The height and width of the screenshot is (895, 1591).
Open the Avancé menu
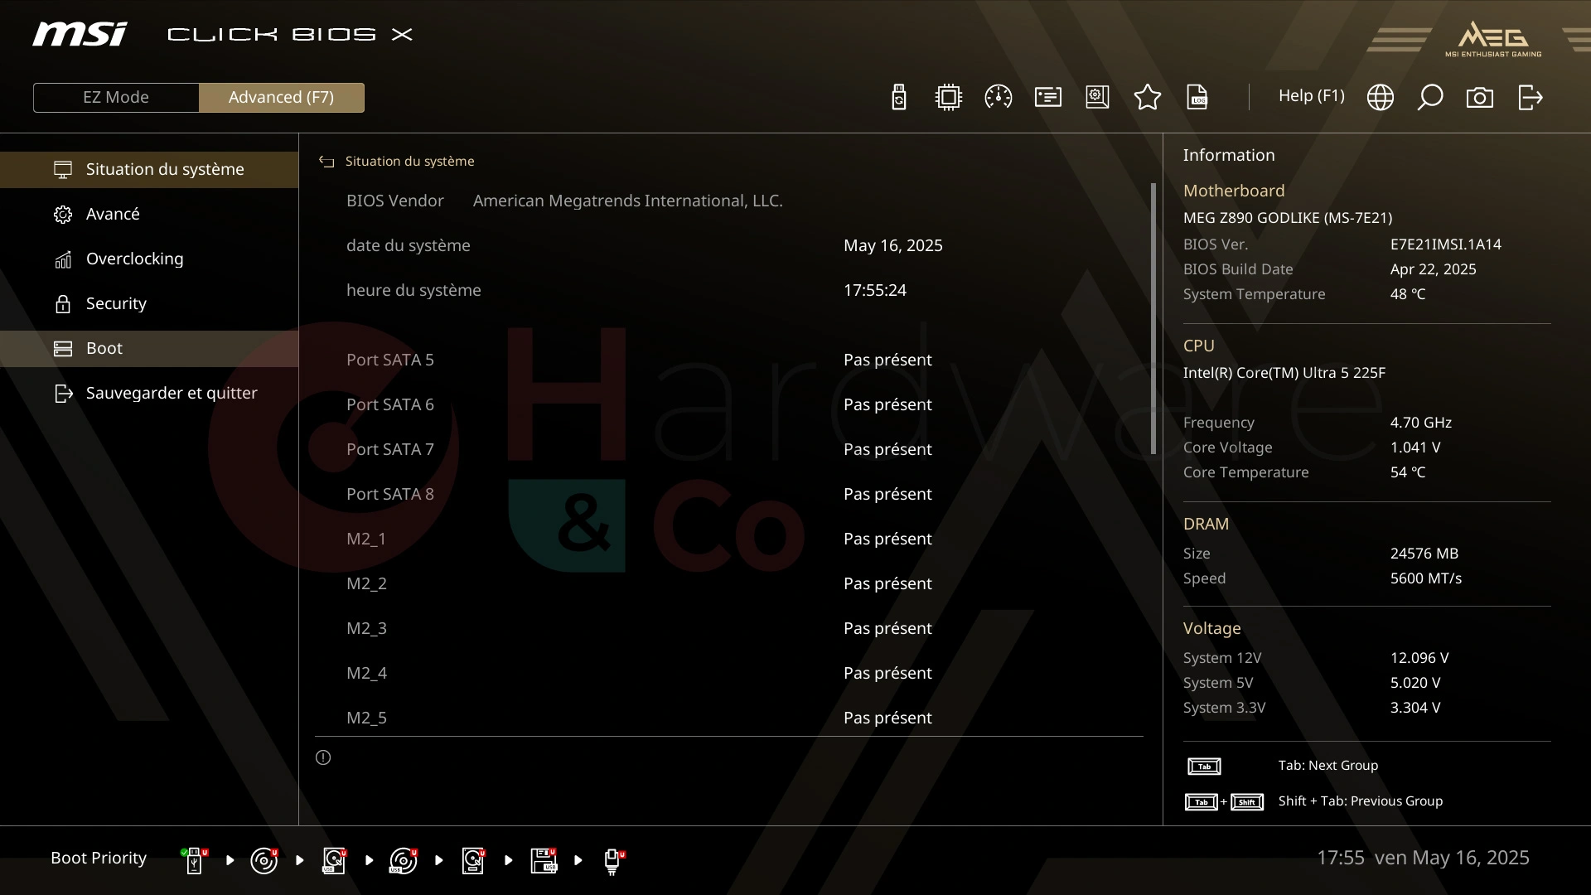[x=149, y=214]
